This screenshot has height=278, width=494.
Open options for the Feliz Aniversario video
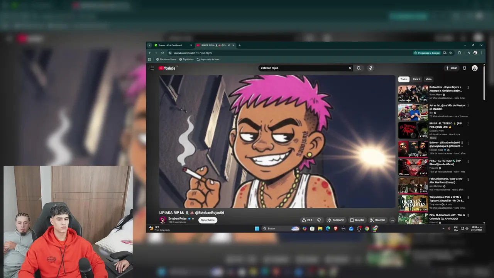(x=468, y=179)
